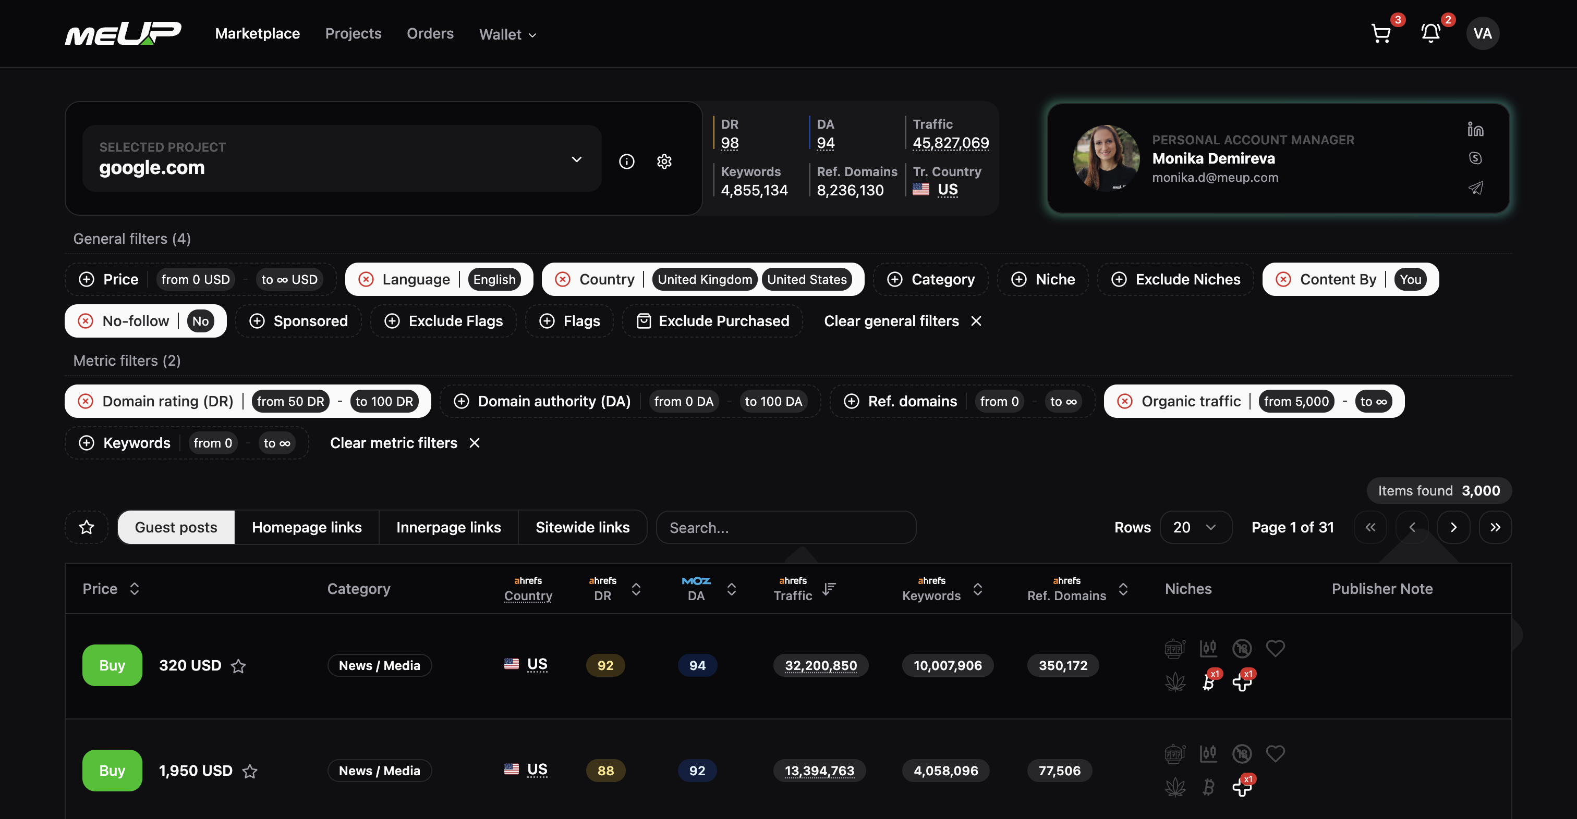Image resolution: width=1577 pixels, height=819 pixels.
Task: Expand the selected project dropdown for google.com
Action: [x=576, y=159]
